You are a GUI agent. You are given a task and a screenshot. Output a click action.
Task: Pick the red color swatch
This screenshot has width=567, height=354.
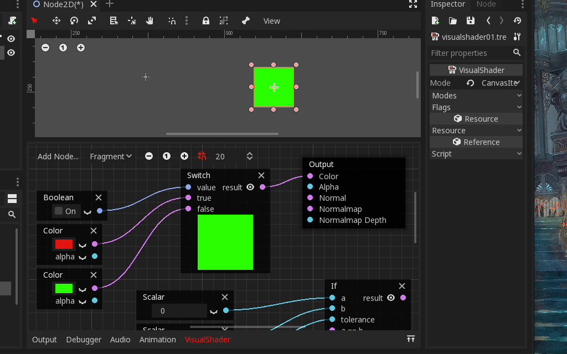[x=64, y=244]
